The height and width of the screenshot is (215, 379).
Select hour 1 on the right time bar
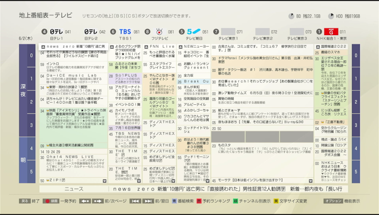(x=356, y=78)
